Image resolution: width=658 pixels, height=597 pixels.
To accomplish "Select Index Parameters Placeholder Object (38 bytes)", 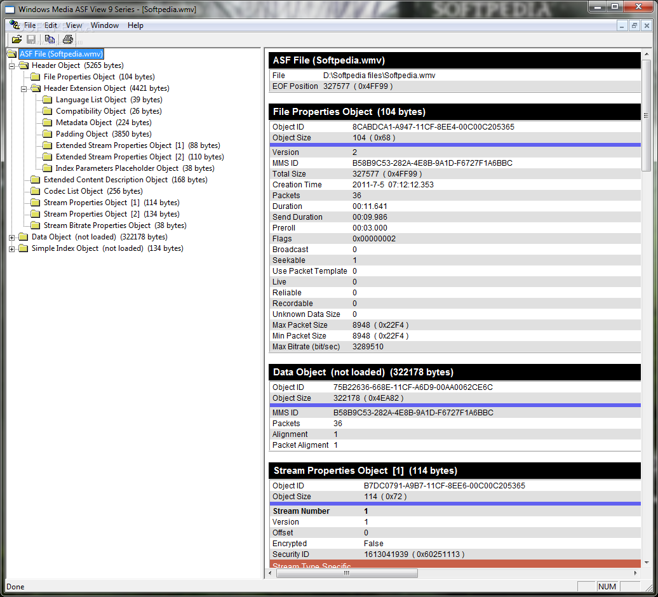I will pos(135,168).
